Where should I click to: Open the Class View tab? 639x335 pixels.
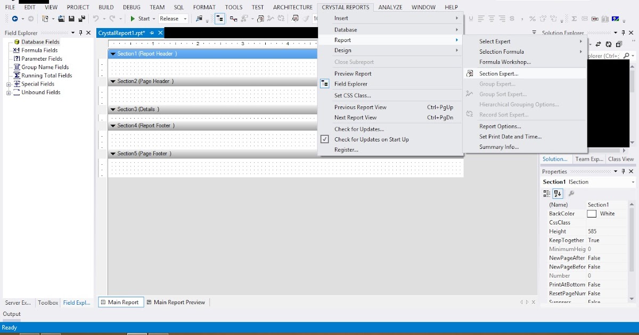click(621, 159)
